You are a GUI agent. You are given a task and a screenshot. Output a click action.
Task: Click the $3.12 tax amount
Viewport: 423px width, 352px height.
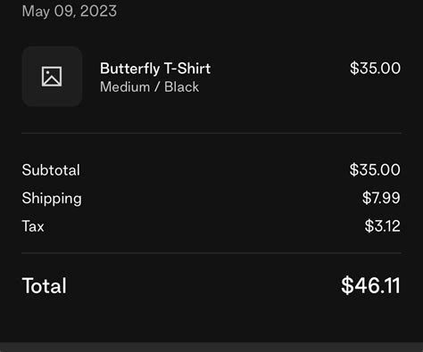point(383,226)
